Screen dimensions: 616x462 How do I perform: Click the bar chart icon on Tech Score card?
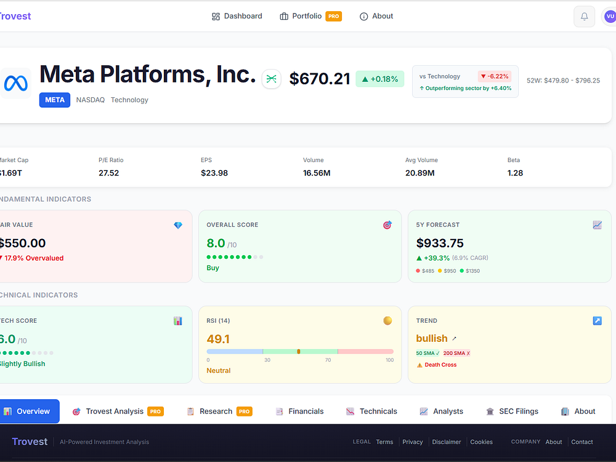(x=178, y=321)
